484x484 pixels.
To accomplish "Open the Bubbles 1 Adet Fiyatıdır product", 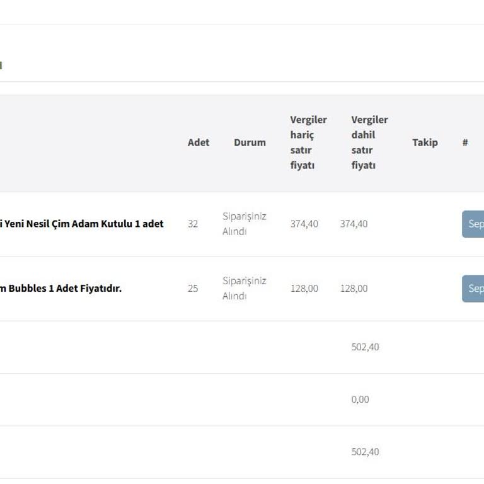I will tap(61, 288).
